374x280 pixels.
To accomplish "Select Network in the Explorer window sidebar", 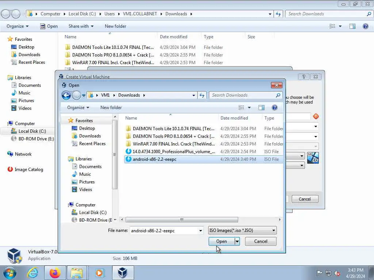I will 19,154.
